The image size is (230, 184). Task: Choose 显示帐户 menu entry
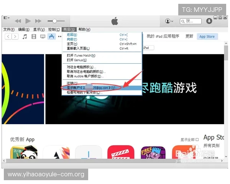[x=102, y=88]
